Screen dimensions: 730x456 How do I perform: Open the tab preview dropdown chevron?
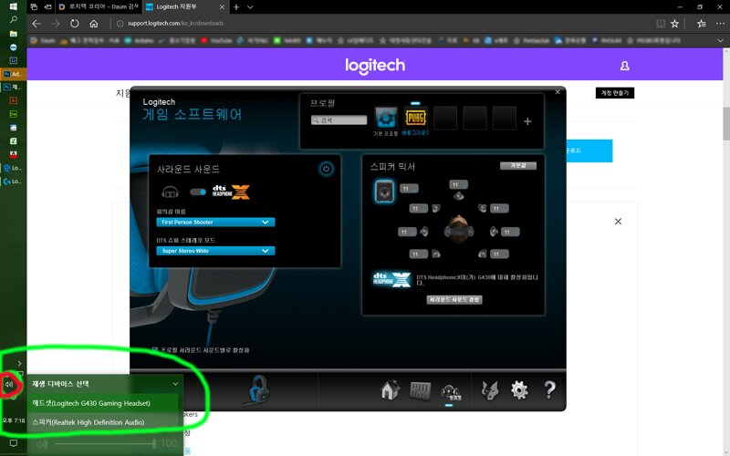coord(250,7)
